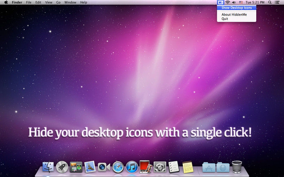Open the Finder menu
The width and height of the screenshot is (284, 177).
point(17,2)
